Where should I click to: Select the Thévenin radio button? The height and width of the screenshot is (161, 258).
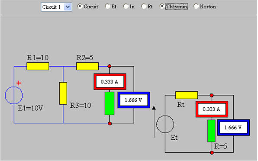pyautogui.click(x=162, y=6)
